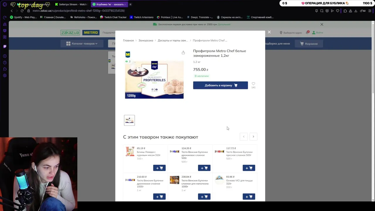Image resolution: width=375 pixels, height=211 pixels.
Task: Click the product price 755.00 ₴
Action: 201,69
